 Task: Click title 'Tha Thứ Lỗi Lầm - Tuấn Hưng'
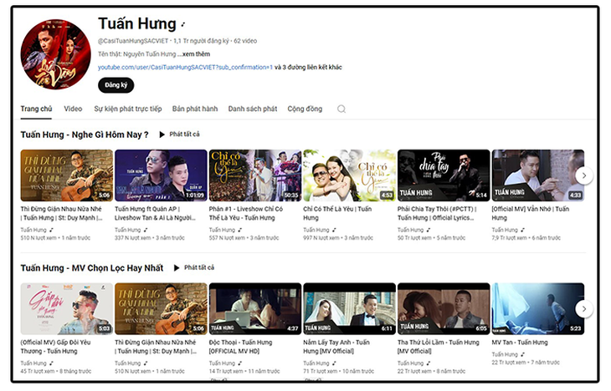pos(439,347)
